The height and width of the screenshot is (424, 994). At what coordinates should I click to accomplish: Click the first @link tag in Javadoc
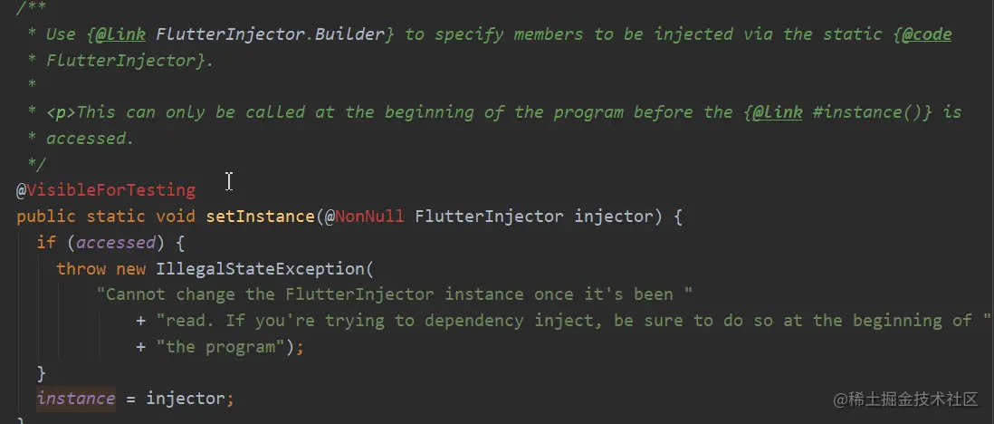point(120,34)
